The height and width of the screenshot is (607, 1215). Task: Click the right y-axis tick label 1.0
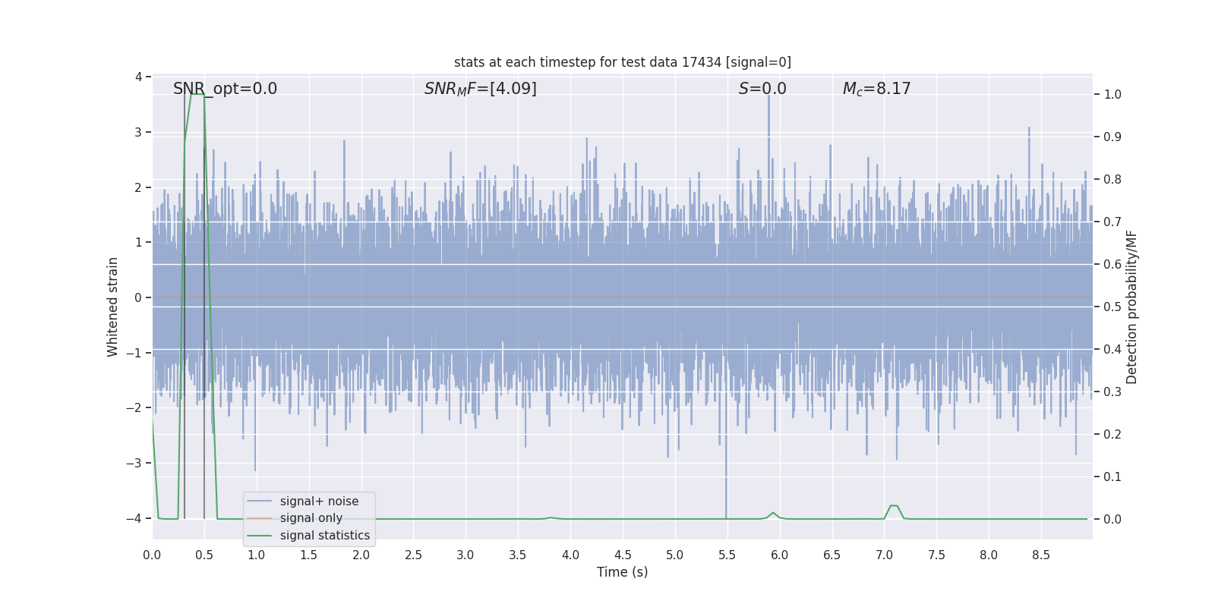point(1112,95)
